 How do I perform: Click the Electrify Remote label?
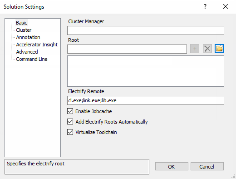(x=86, y=91)
